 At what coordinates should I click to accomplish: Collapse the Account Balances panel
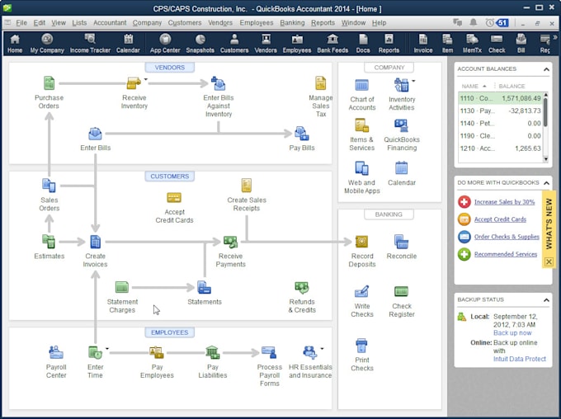tap(546, 69)
